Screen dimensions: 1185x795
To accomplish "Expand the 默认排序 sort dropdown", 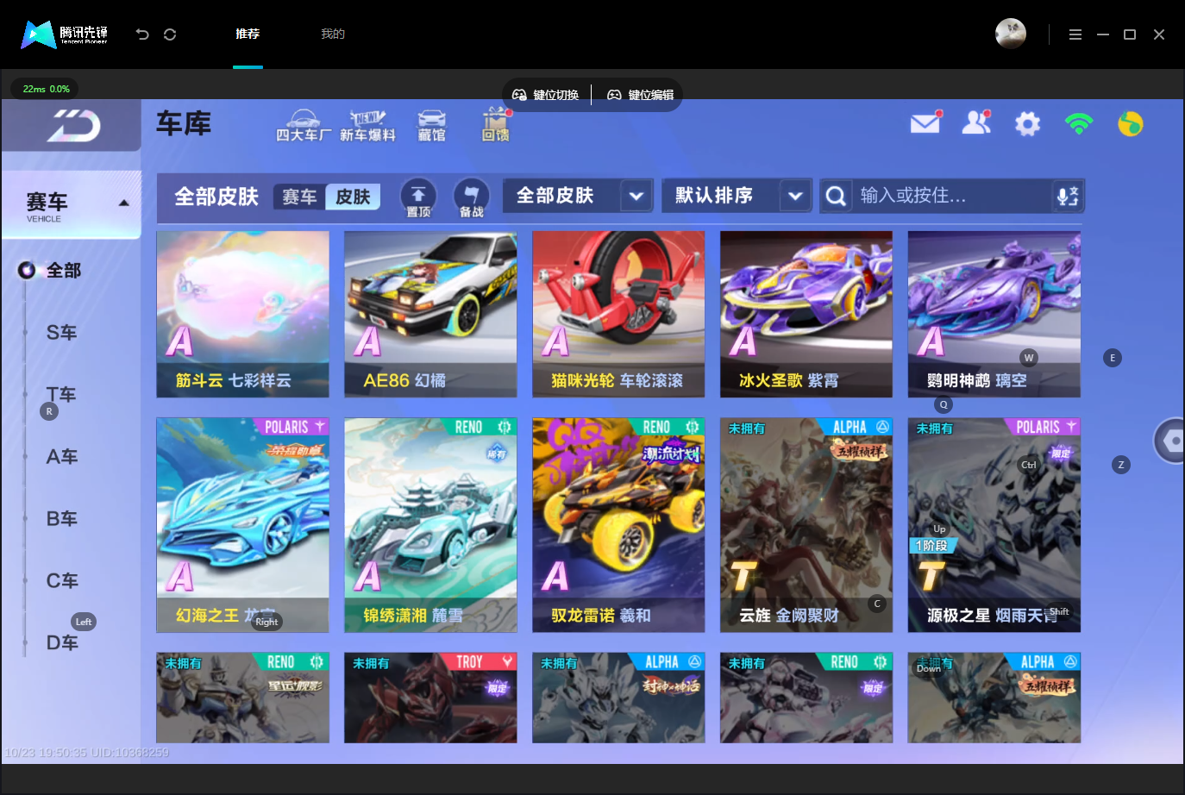I will (737, 196).
